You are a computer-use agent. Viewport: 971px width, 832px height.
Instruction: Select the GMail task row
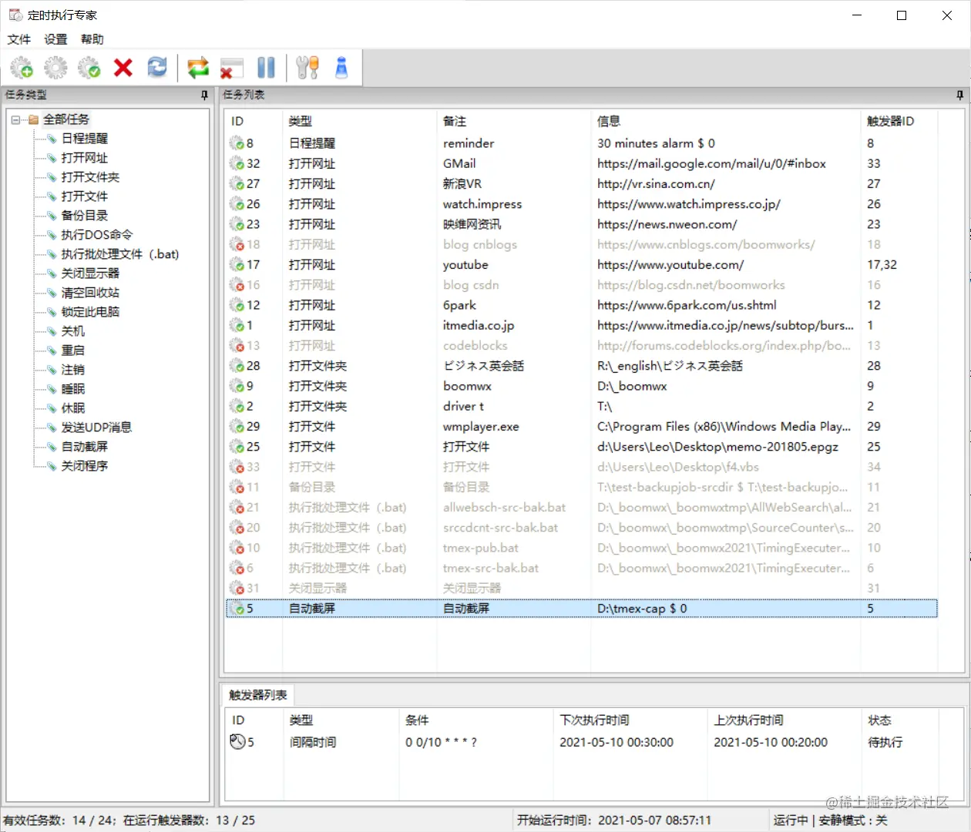[x=582, y=163]
